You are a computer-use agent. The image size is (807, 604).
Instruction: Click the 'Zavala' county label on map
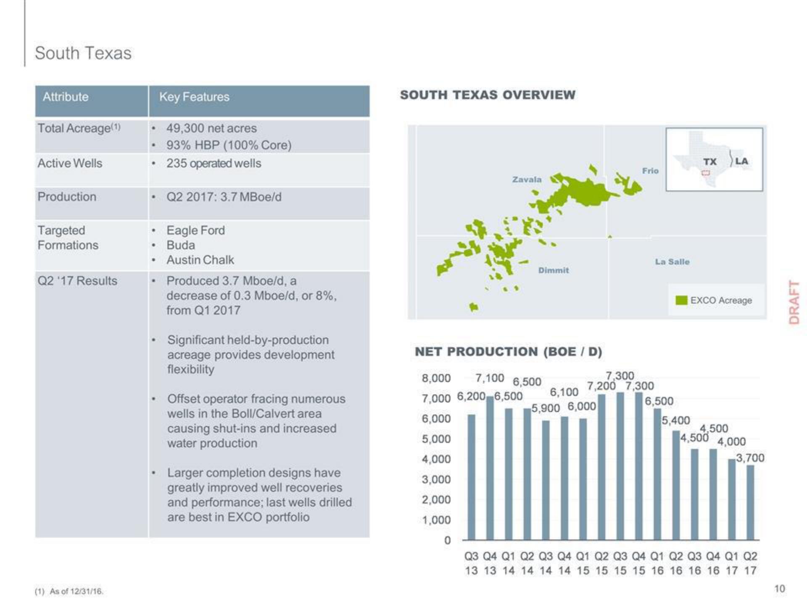point(527,180)
